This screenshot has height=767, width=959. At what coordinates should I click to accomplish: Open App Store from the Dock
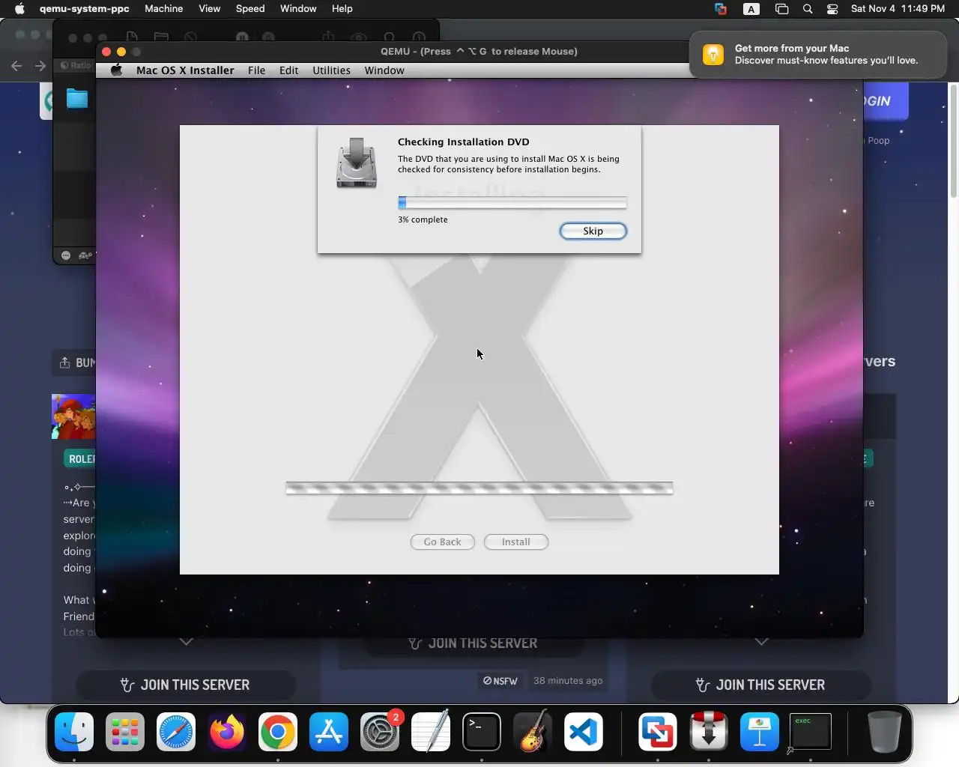[x=329, y=732]
